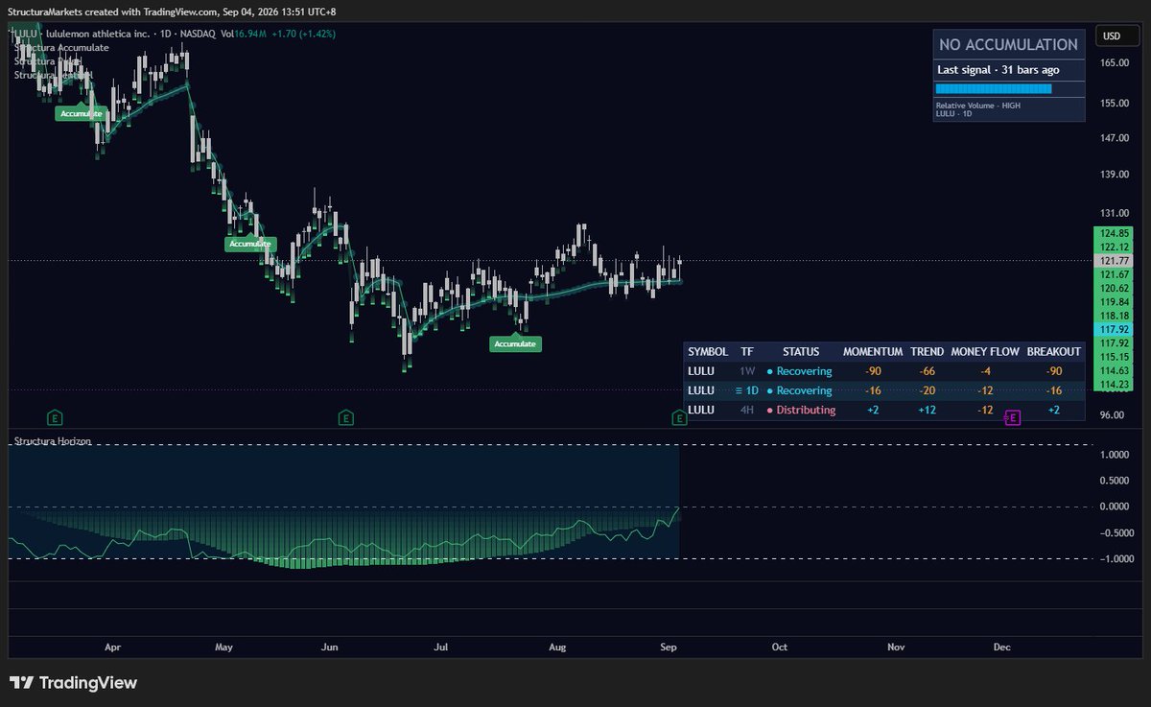Click the 1D row breakout value -16

tap(1054, 390)
